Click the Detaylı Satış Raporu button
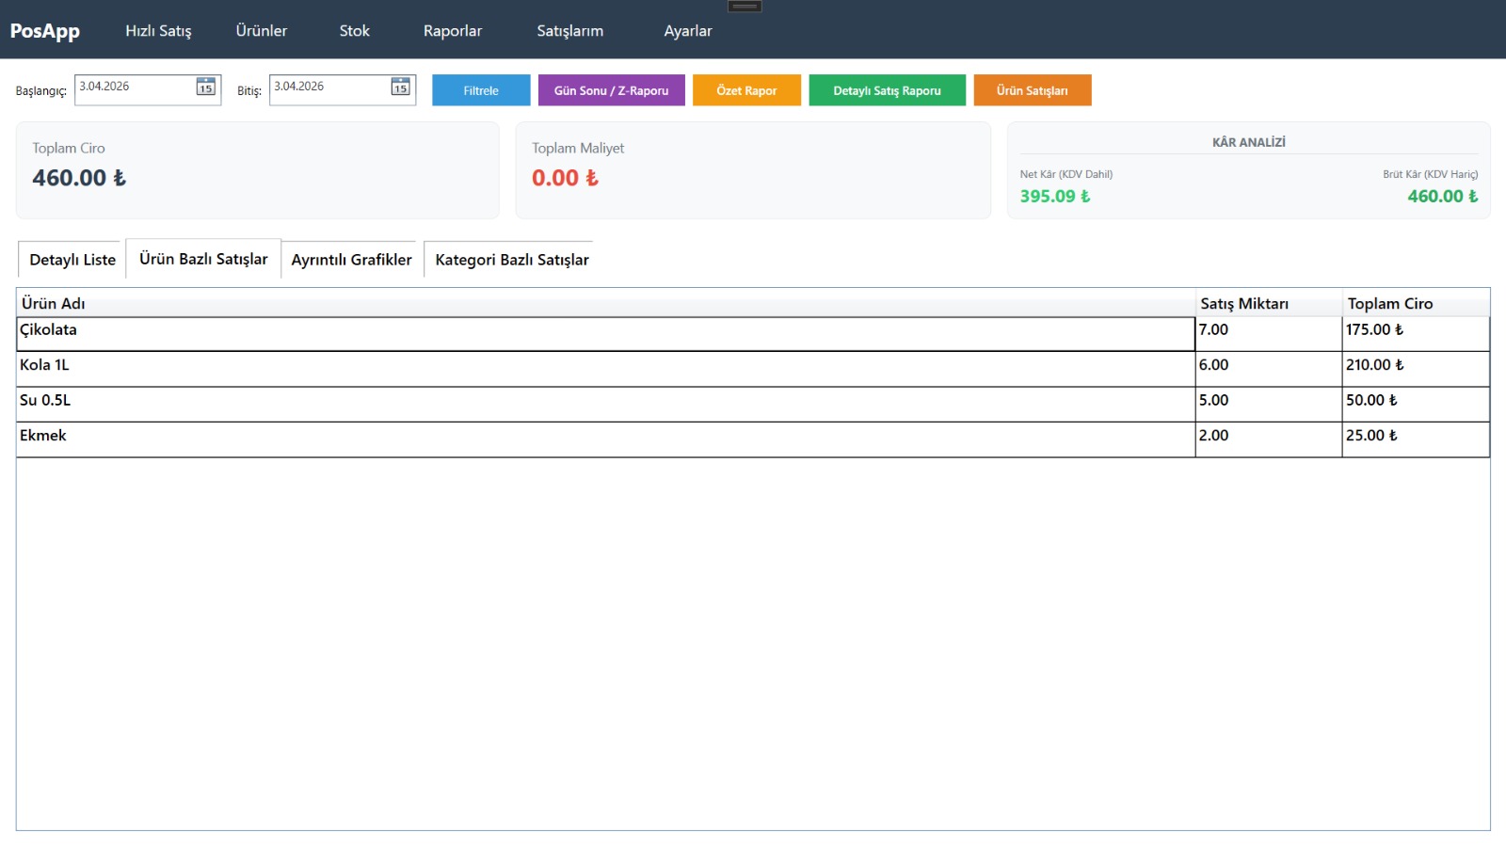The width and height of the screenshot is (1506, 846). pos(887,90)
